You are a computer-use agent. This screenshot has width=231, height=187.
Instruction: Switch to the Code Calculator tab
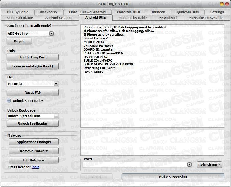click(x=20, y=18)
